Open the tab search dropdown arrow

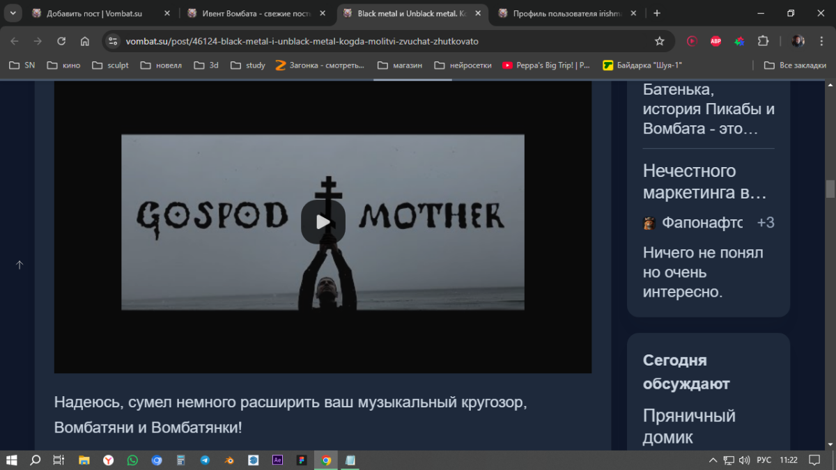pyautogui.click(x=13, y=13)
